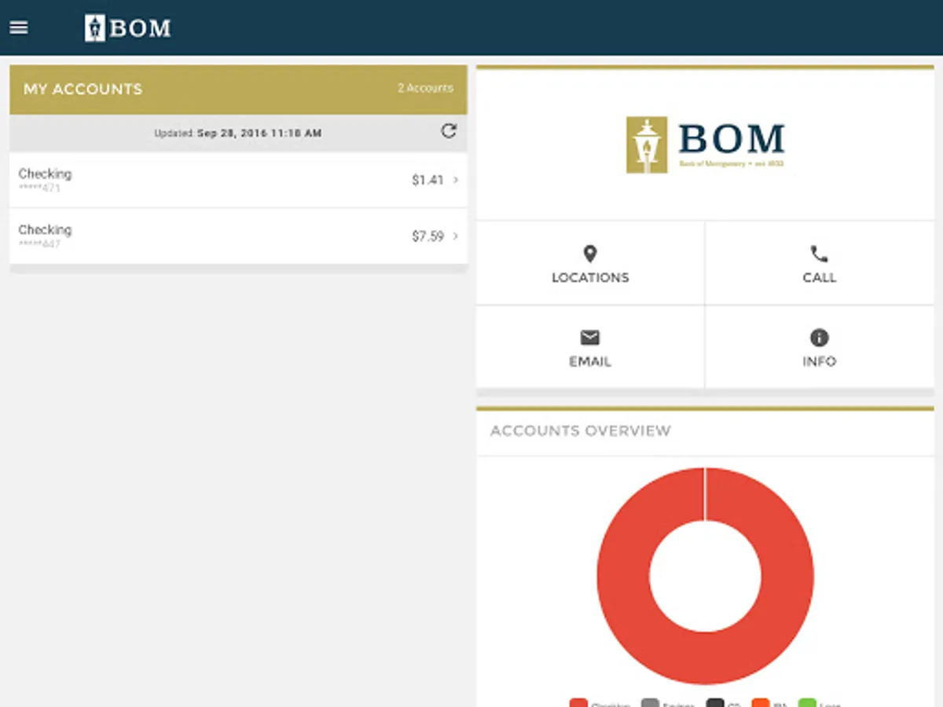The height and width of the screenshot is (707, 943).
Task: Click the gray Savings legend swatch
Action: click(x=650, y=703)
